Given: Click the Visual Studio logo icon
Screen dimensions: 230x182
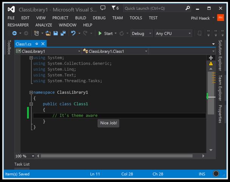Looking at the screenshot, I should tap(11, 9).
